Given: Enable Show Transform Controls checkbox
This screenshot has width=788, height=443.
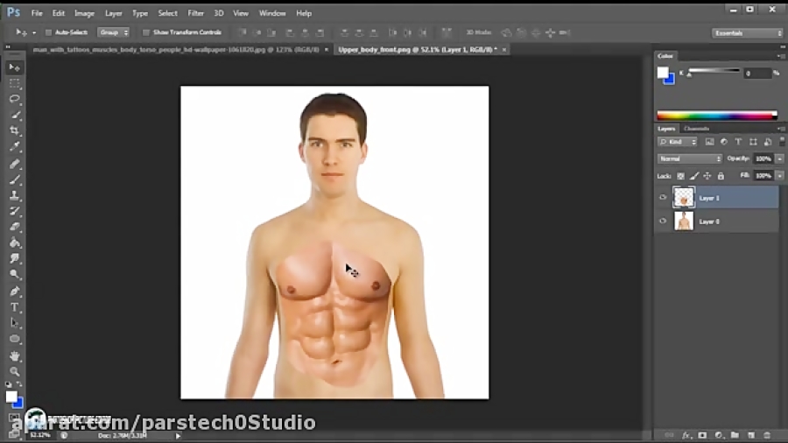Looking at the screenshot, I should click(146, 32).
